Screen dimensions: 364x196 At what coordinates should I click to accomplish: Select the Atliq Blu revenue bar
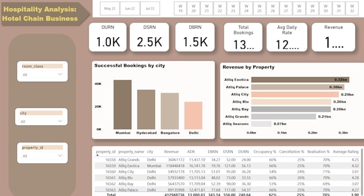(291, 101)
